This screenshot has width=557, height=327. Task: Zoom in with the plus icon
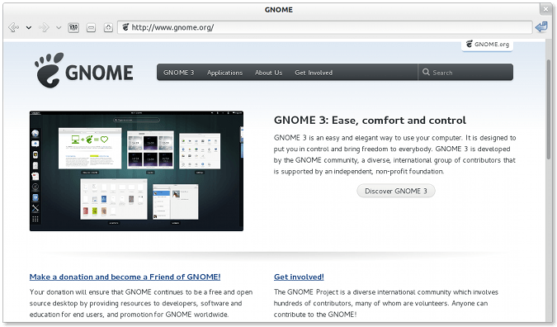(x=108, y=27)
